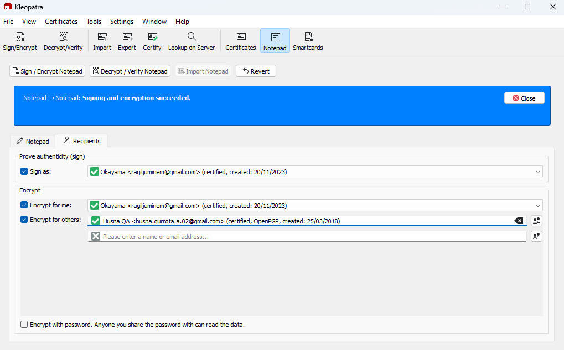
Task: Open Lookup on Server search
Action: [x=192, y=41]
